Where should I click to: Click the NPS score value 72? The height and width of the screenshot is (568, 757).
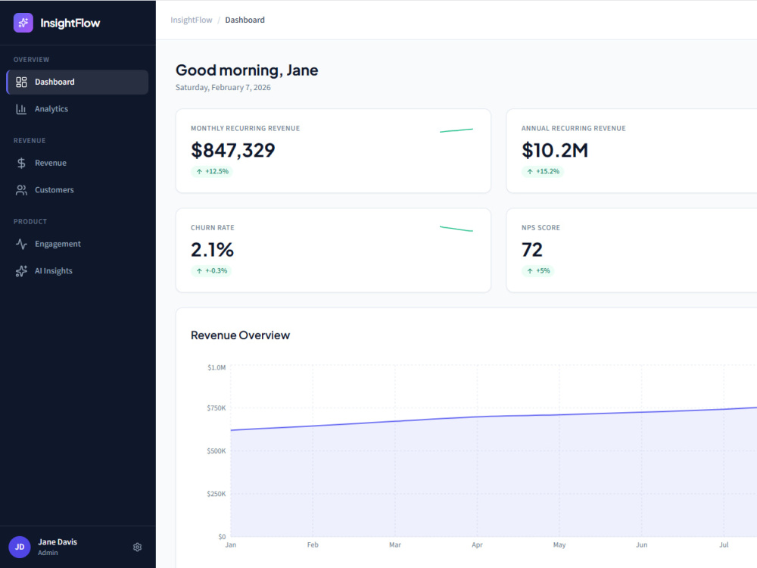[x=532, y=250]
